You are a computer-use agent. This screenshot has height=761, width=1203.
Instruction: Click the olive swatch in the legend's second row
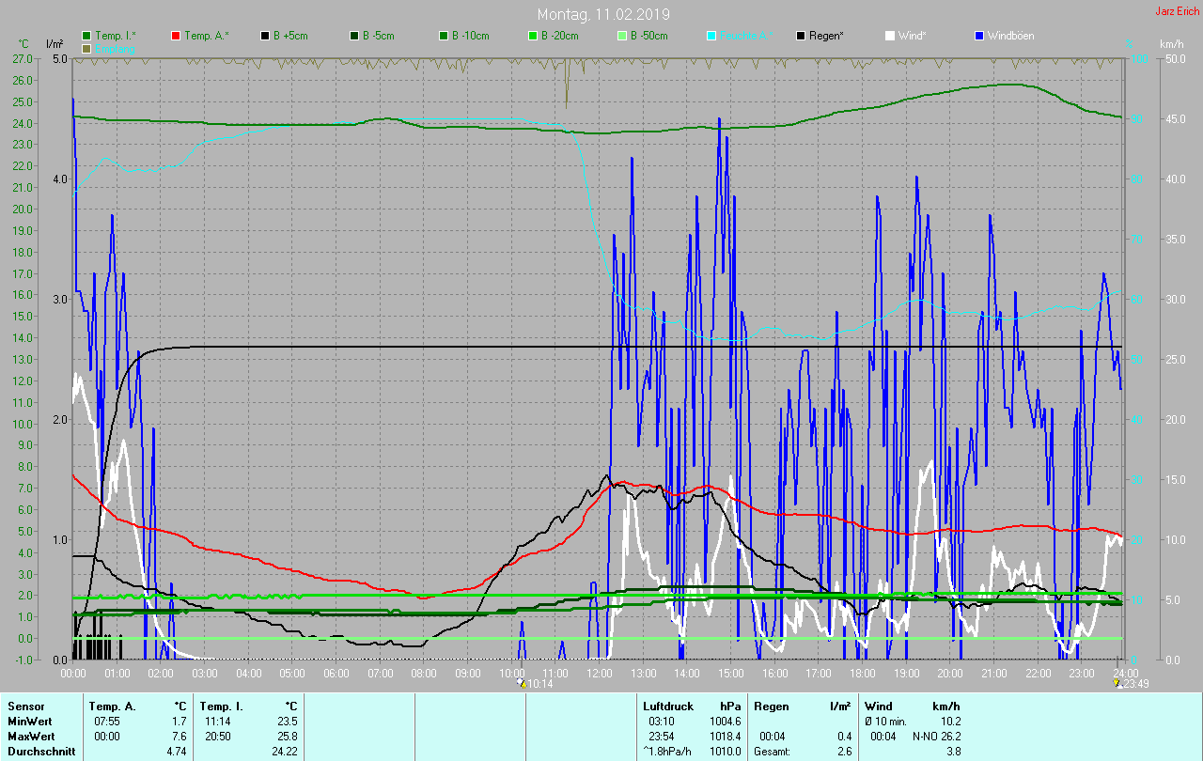(x=87, y=48)
